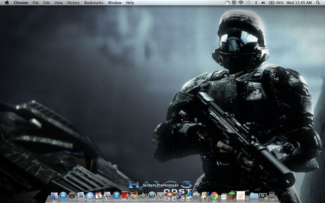Open the Help menu

click(130, 3)
